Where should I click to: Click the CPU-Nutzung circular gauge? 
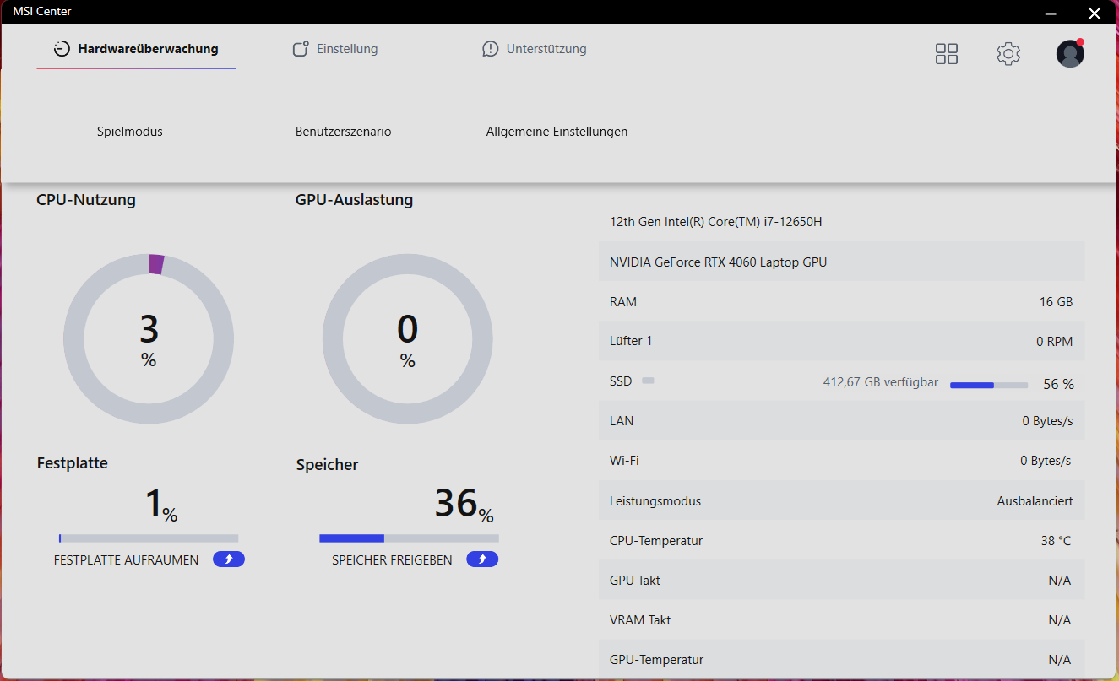pyautogui.click(x=149, y=339)
